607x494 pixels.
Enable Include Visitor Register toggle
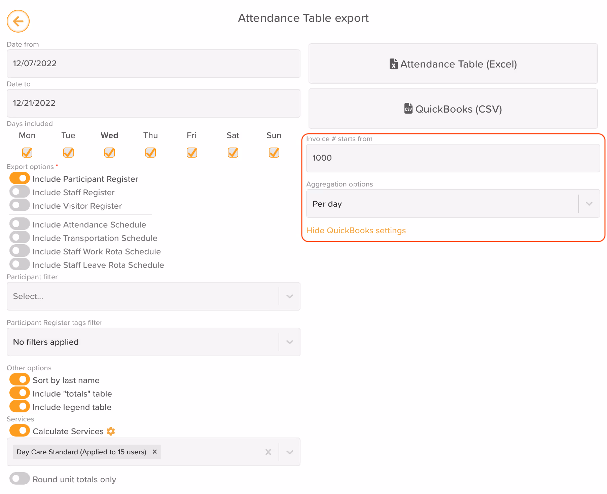20,205
